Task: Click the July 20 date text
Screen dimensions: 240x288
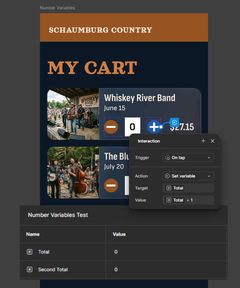Action: tap(114, 167)
